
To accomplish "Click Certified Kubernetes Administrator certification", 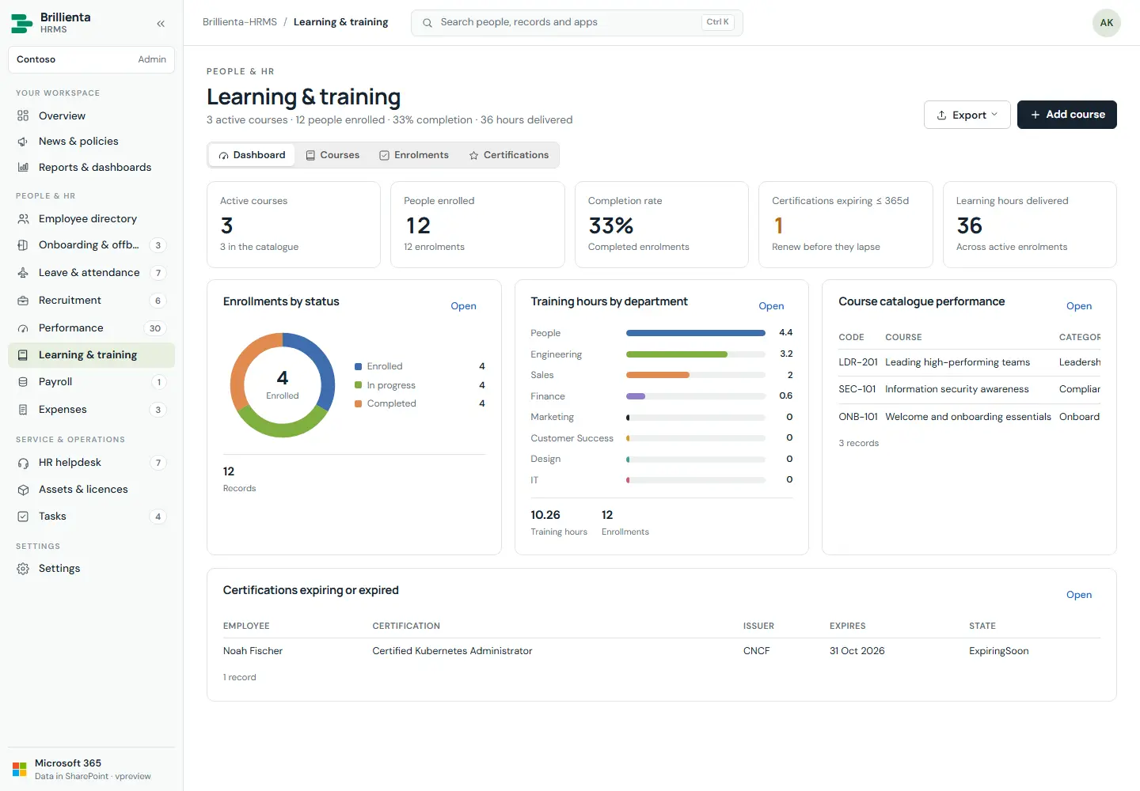I will (452, 651).
